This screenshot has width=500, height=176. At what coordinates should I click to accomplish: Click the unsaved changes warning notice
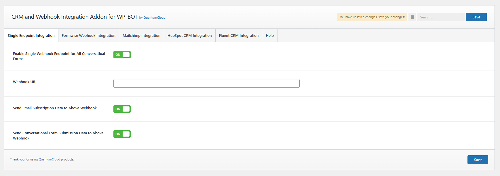tap(372, 17)
